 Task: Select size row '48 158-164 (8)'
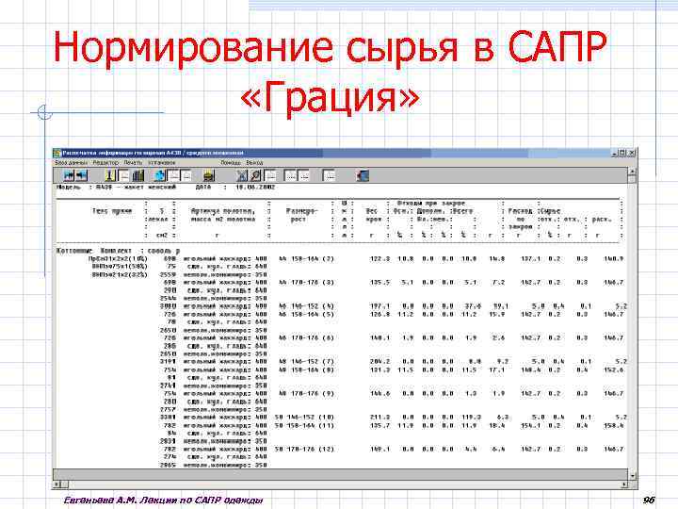click(307, 369)
